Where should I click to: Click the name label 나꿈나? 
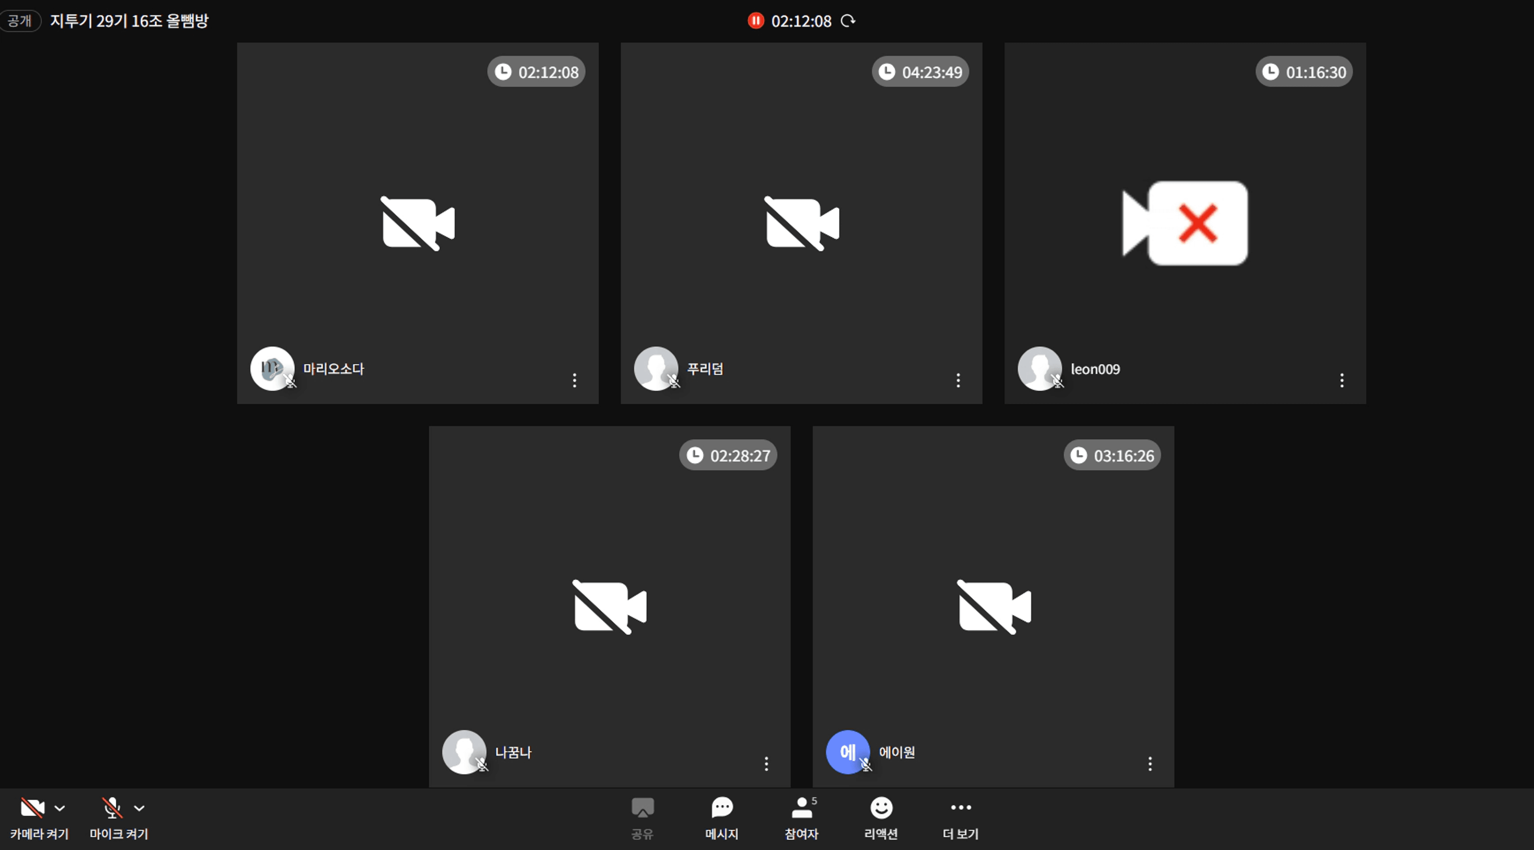tap(513, 752)
